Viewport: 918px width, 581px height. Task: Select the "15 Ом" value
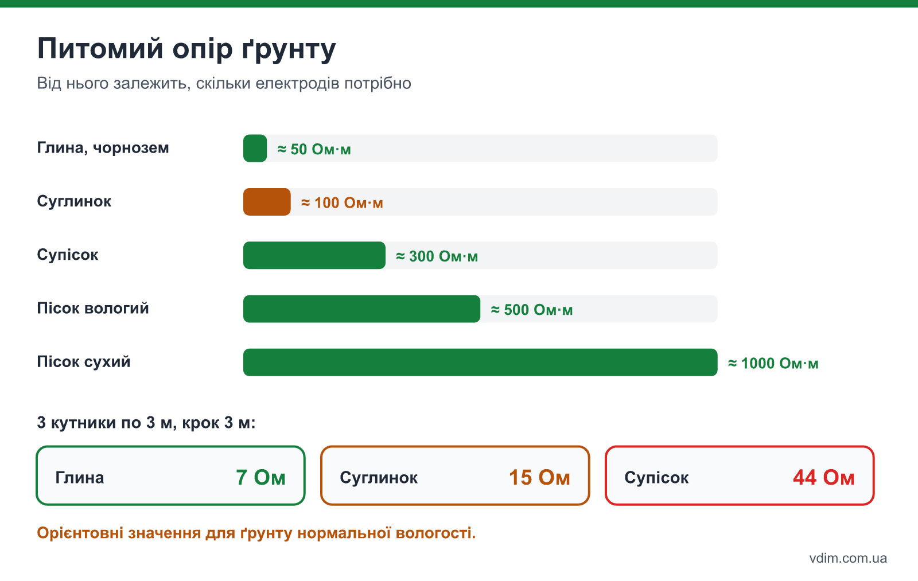pos(540,477)
